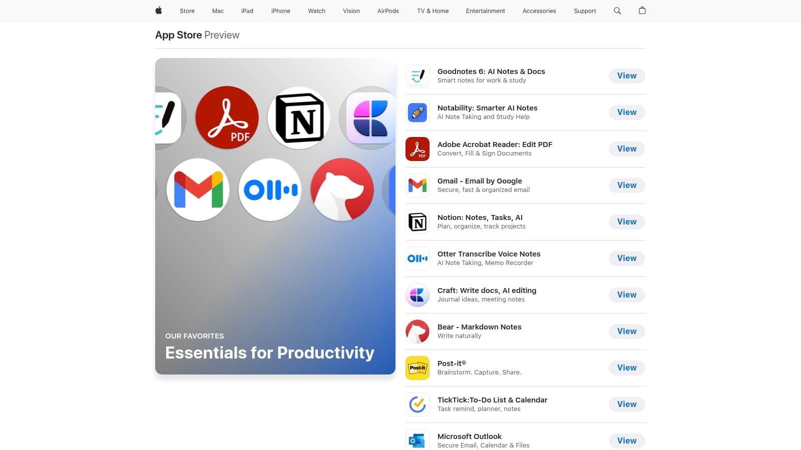Click the Post-it app icon

point(417,367)
